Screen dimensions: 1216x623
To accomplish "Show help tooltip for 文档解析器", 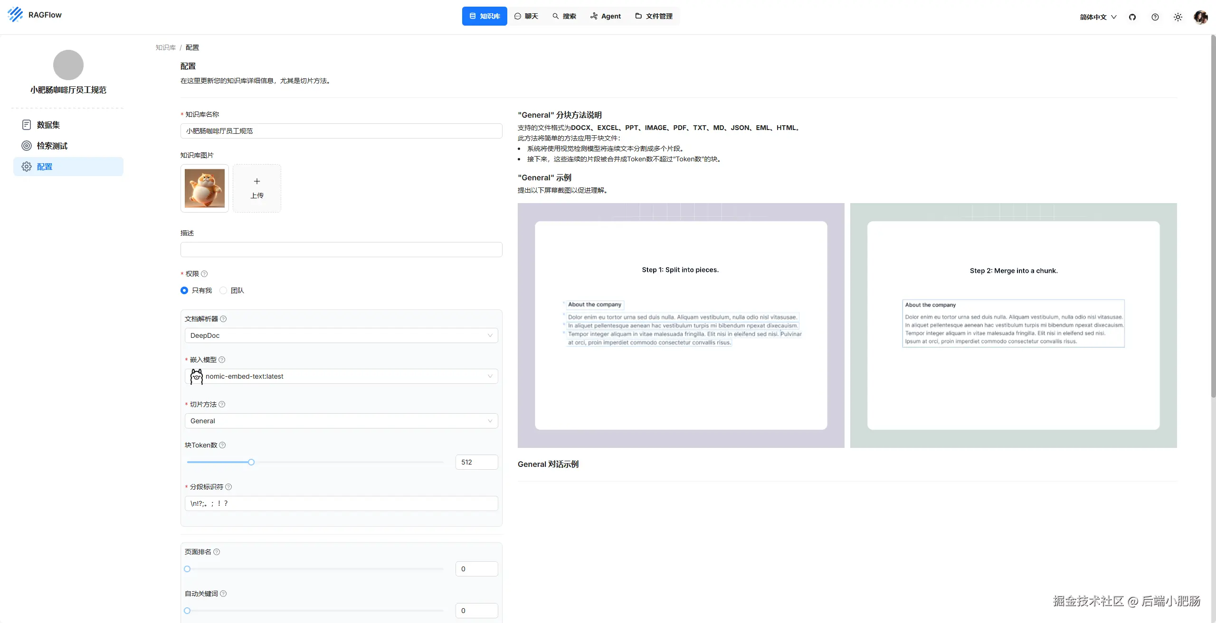I will pyautogui.click(x=223, y=319).
